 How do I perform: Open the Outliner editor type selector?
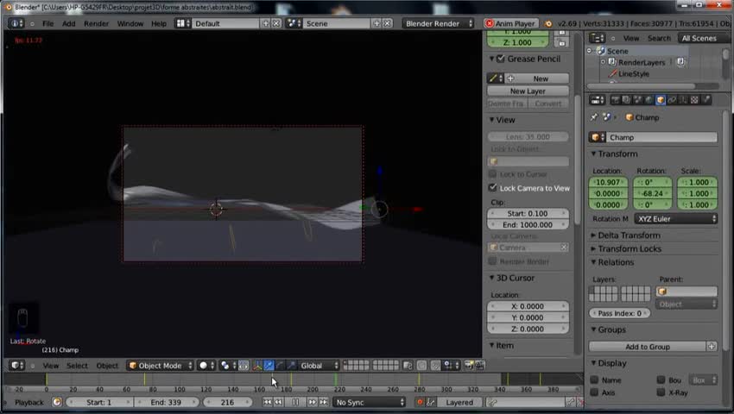598,38
